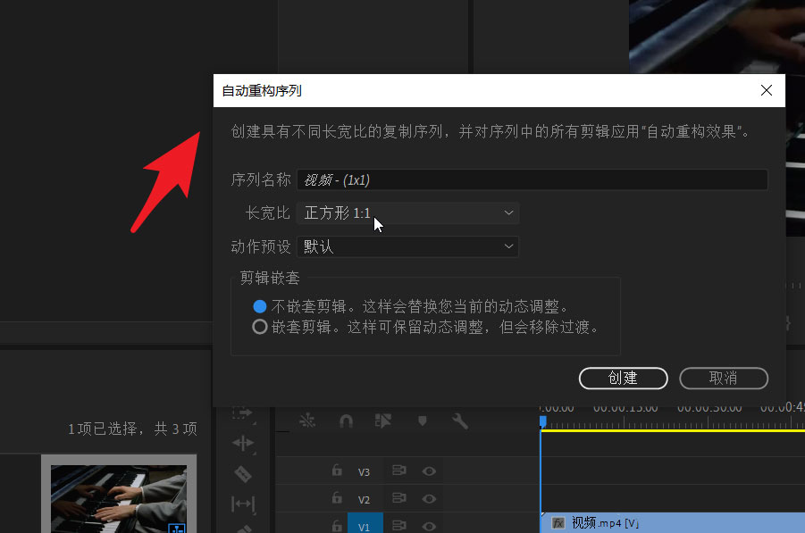805x533 pixels.
Task: Open Timeline Display Settings wrench icon
Action: 461,421
